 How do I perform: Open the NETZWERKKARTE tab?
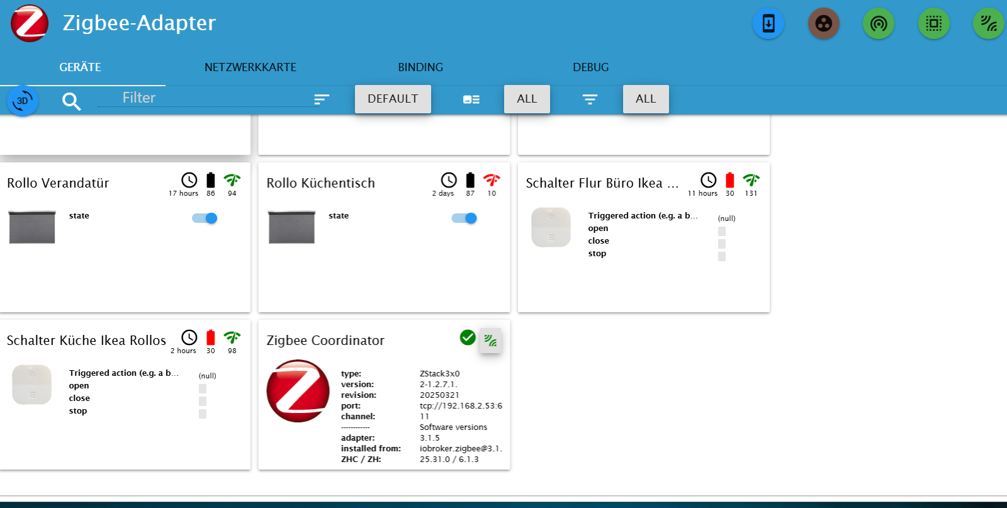pos(250,67)
